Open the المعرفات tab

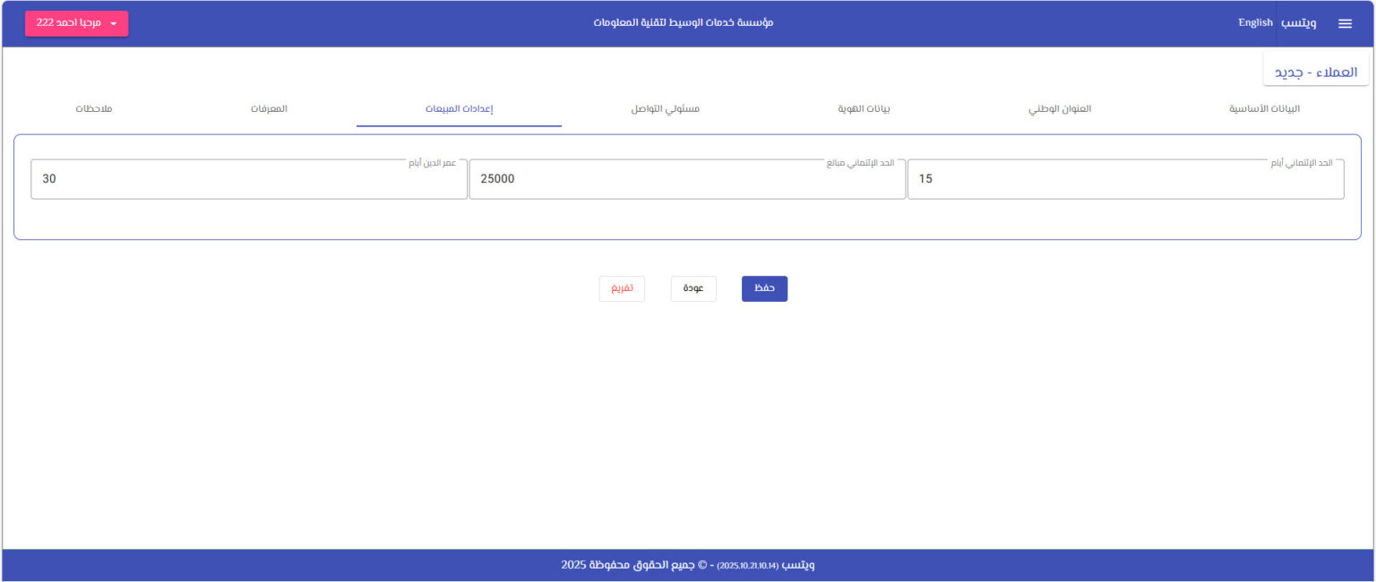(x=269, y=108)
